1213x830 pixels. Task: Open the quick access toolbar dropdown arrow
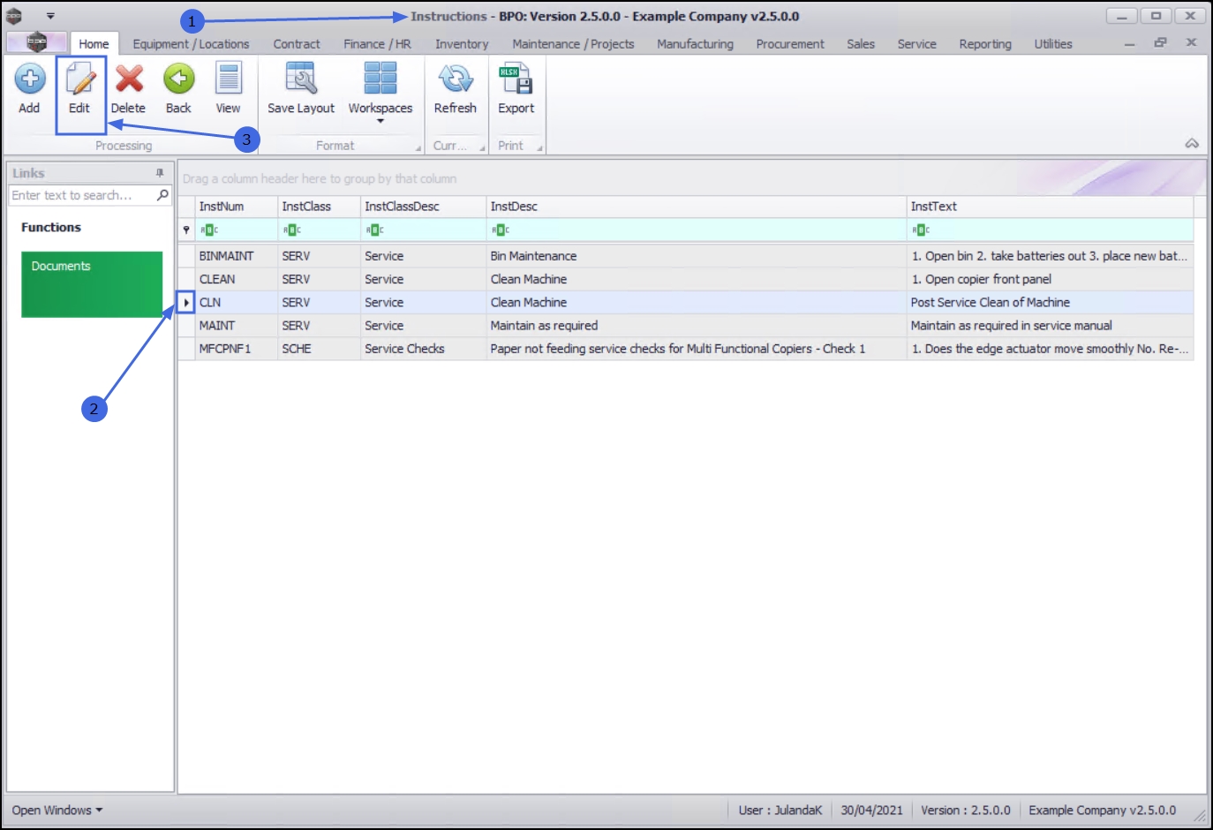point(50,16)
